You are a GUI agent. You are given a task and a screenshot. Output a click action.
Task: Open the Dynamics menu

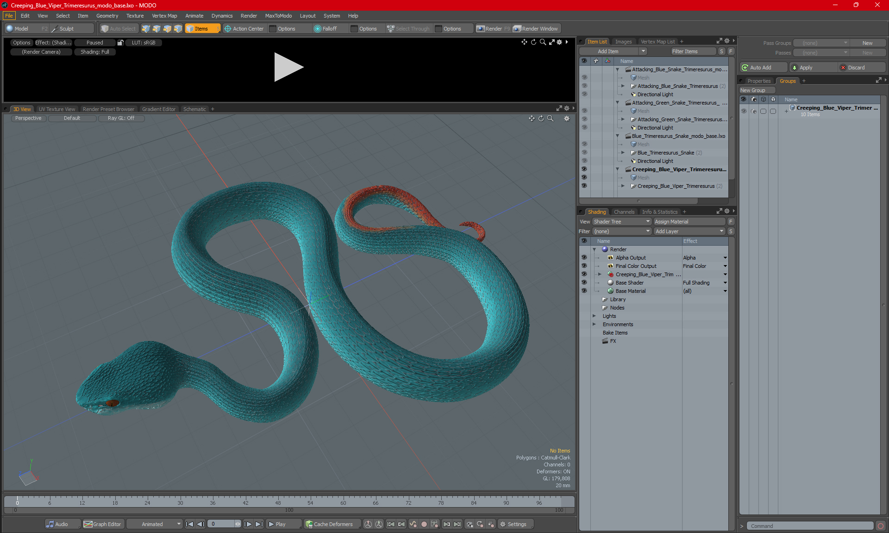click(222, 16)
